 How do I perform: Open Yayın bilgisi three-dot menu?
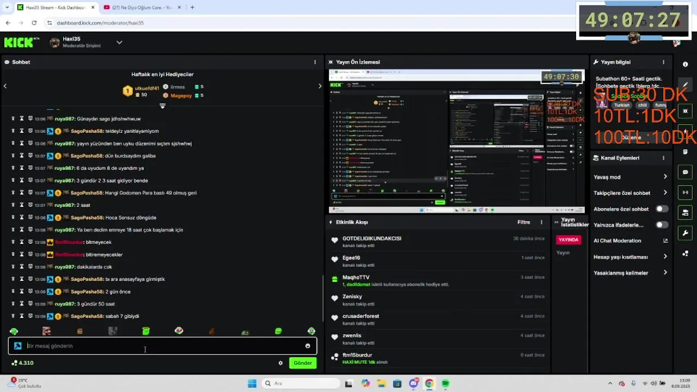click(663, 62)
